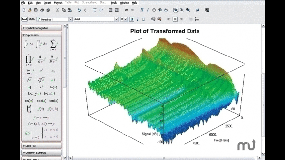This screenshot has width=285, height=160.
Task: Insert the partial derivative template
Action: click(54, 59)
